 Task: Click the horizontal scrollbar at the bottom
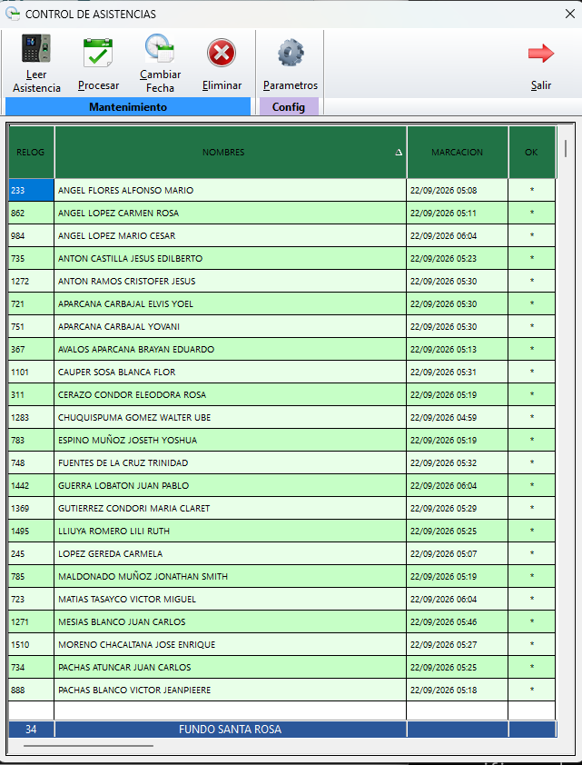pos(88,746)
